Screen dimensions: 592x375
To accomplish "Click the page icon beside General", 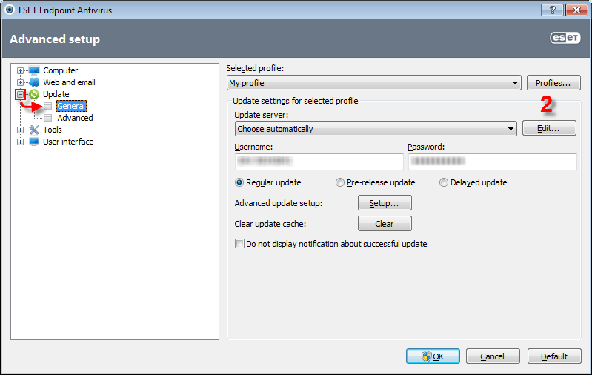I will click(48, 106).
